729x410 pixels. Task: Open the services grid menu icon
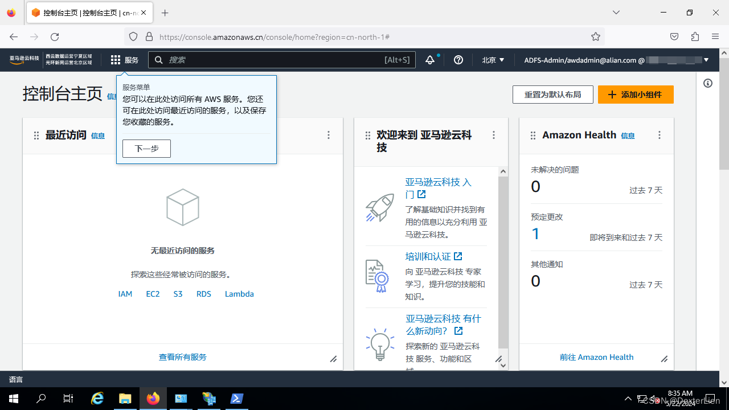(116, 60)
